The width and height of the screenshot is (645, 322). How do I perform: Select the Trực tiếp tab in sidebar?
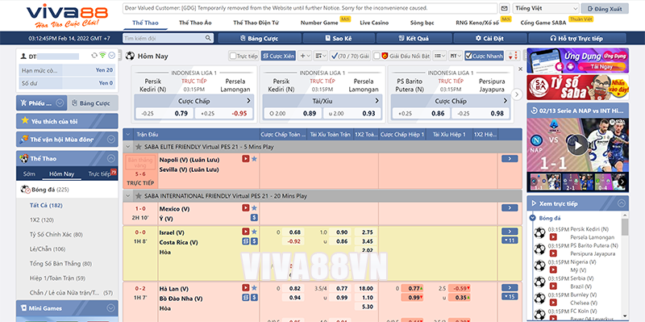(99, 174)
